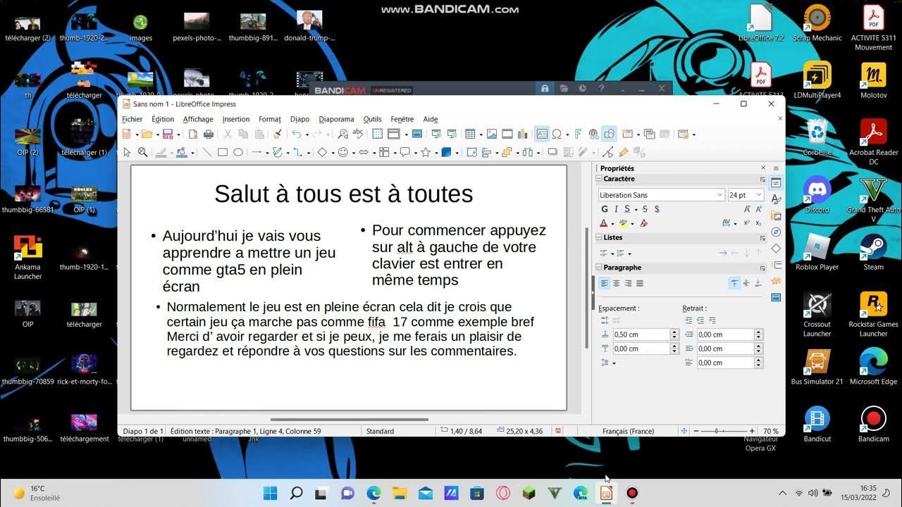The image size is (902, 507).
Task: Click the Clone Formatting paintbrush icon
Action: [278, 134]
